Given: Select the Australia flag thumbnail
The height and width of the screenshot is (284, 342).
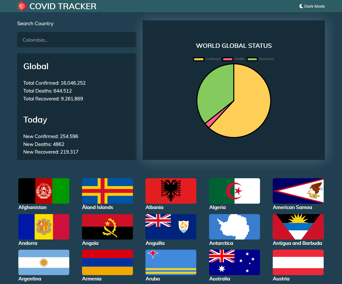Looking at the screenshot, I should (x=235, y=262).
